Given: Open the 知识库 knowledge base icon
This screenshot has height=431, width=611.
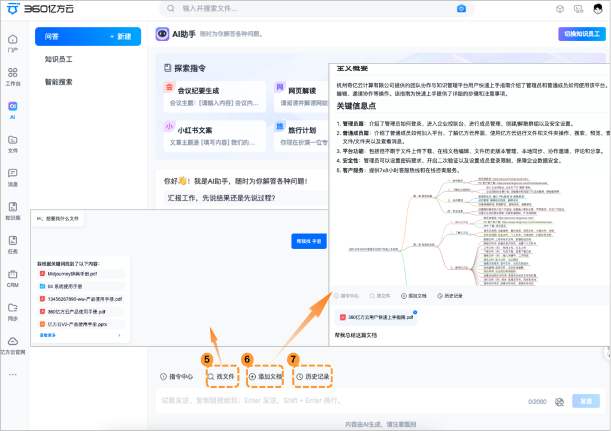Looking at the screenshot, I should 13,207.
